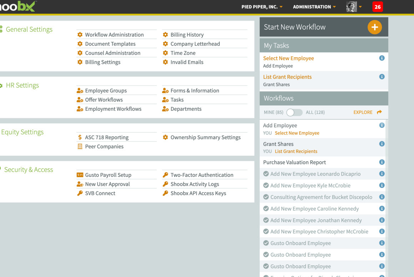Open Gusto Payroll Setup link
Image resolution: width=414 pixels, height=277 pixels.
(108, 175)
